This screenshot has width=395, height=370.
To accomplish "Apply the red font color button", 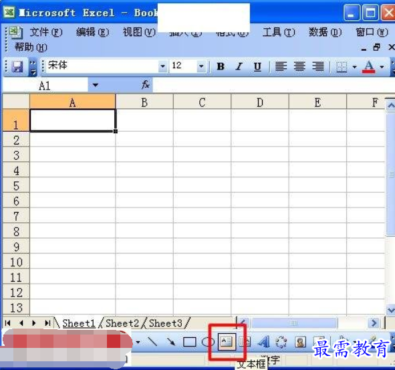I will 368,67.
